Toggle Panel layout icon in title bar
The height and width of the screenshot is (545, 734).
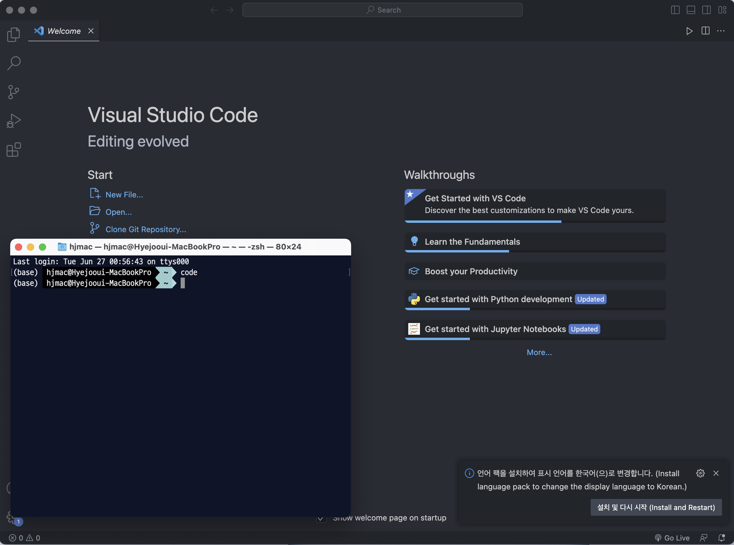[691, 10]
